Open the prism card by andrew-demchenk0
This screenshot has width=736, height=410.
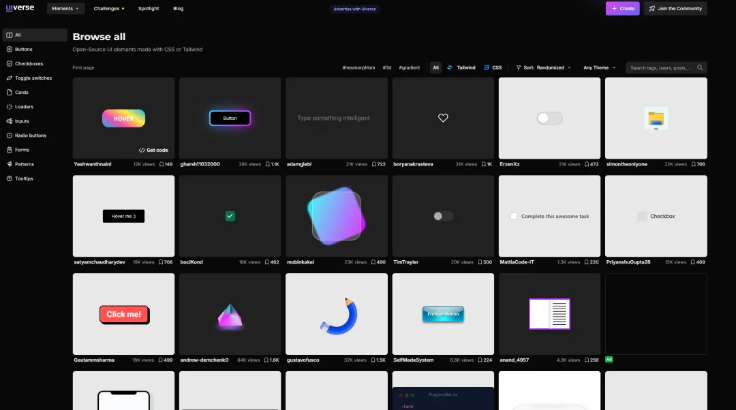230,314
